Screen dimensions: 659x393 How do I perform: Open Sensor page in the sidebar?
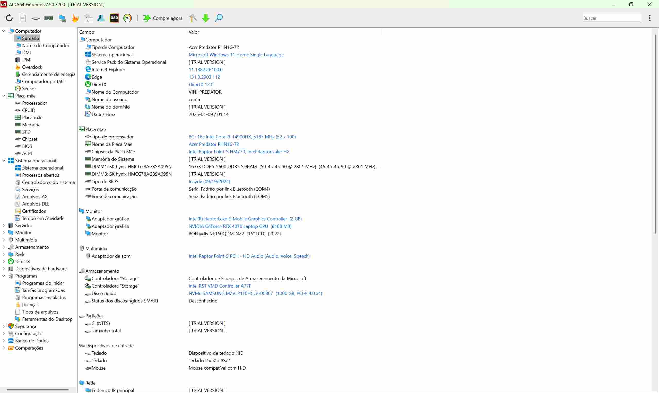tap(29, 88)
